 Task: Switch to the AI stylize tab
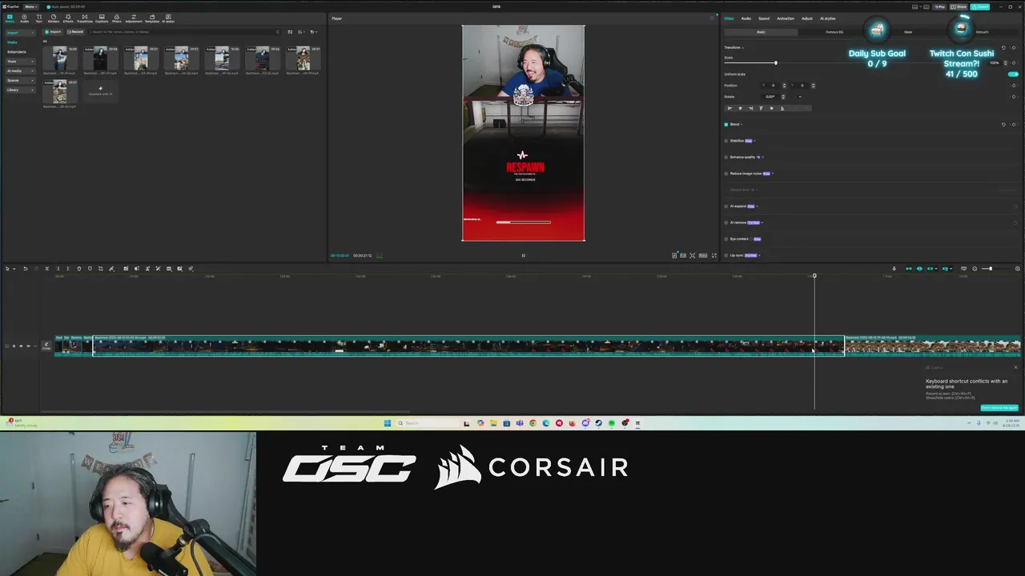[827, 18]
